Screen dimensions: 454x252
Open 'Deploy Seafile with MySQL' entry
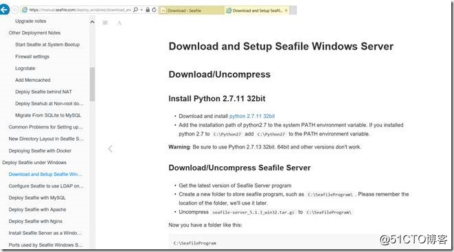click(37, 198)
